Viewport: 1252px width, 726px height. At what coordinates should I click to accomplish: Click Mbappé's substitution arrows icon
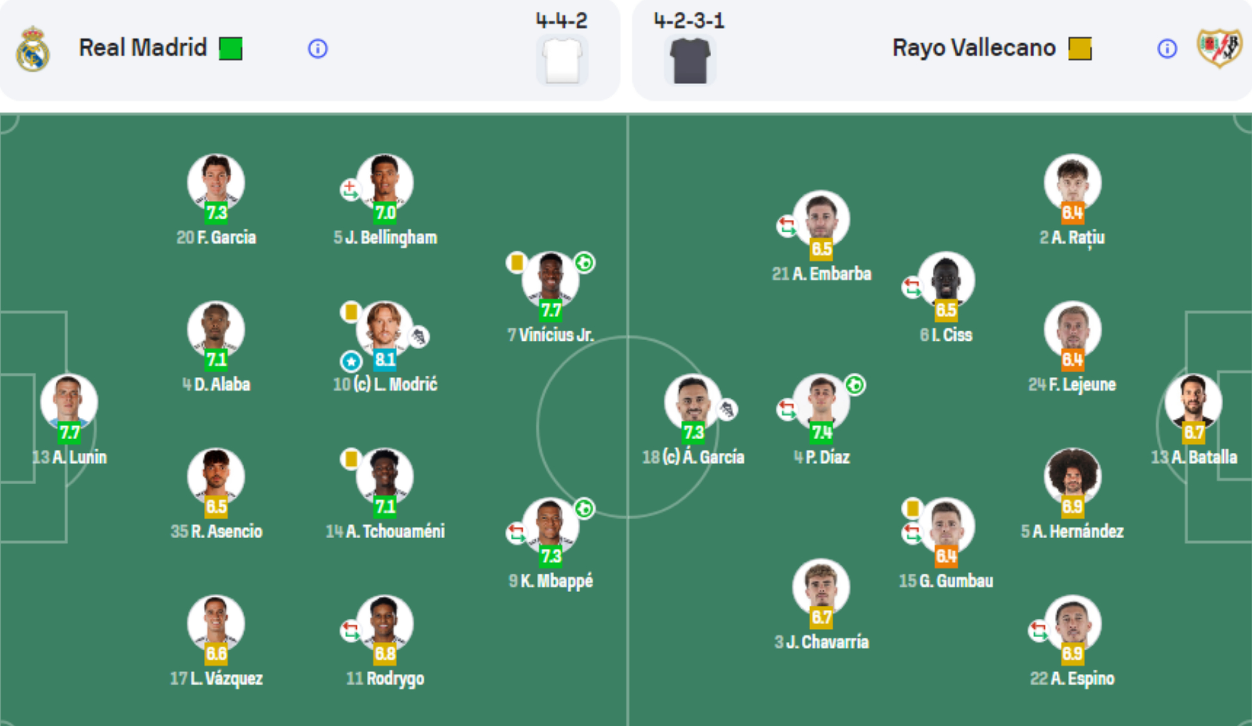516,533
